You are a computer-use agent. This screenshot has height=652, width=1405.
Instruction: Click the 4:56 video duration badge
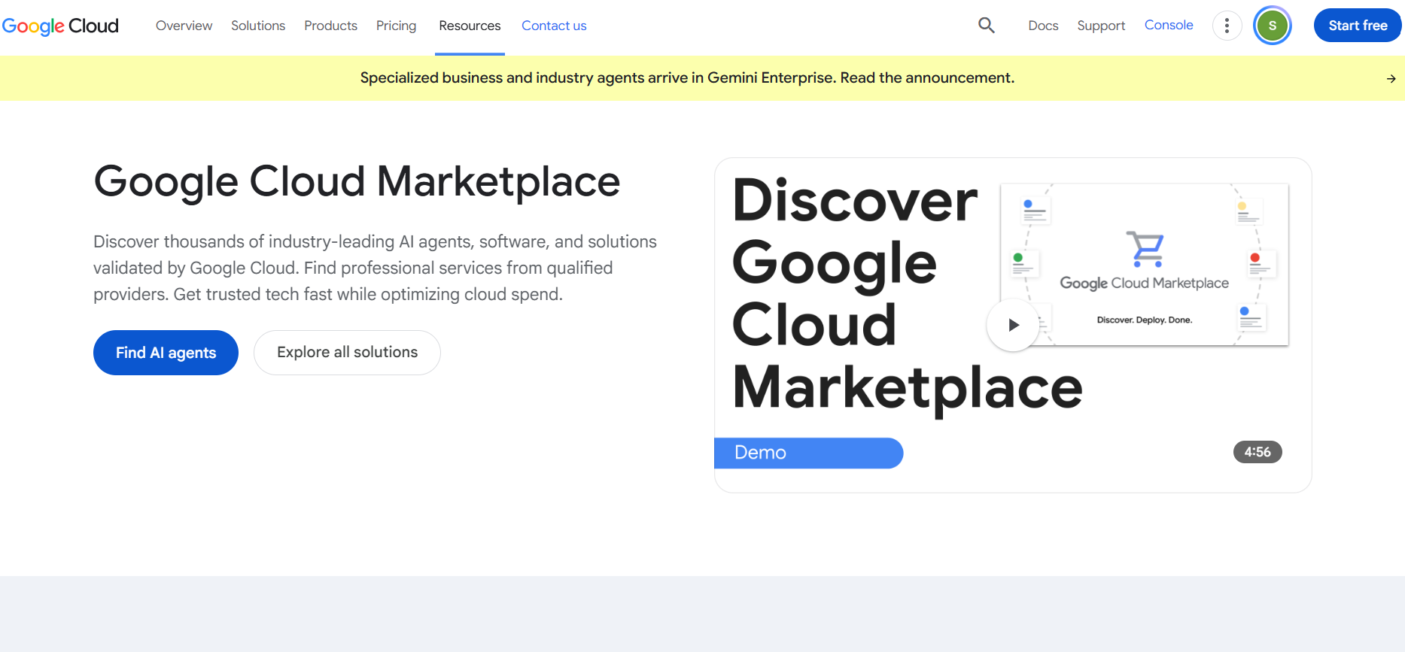click(x=1258, y=452)
